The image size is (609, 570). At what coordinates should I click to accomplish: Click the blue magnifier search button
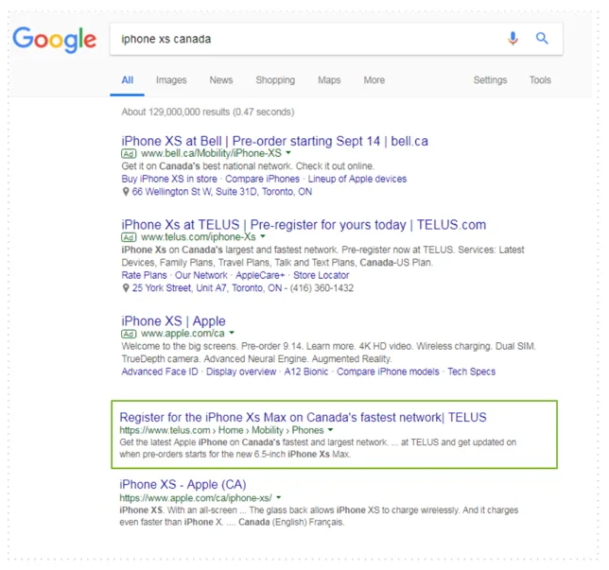(542, 39)
